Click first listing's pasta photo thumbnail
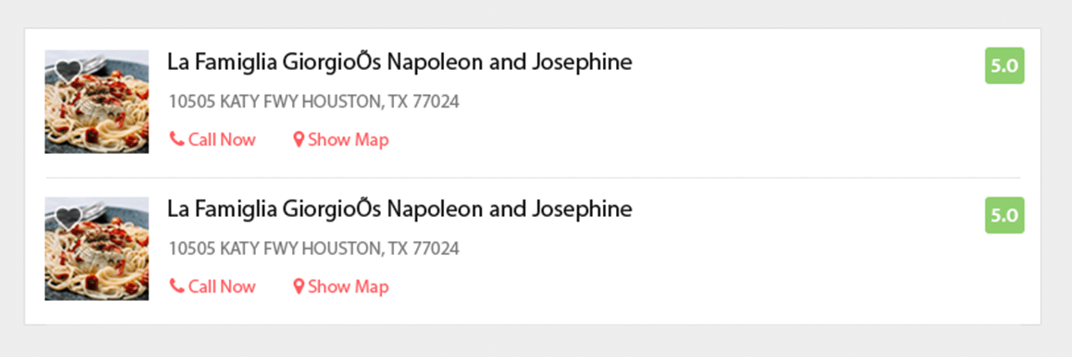The width and height of the screenshot is (1072, 357). pos(96,113)
